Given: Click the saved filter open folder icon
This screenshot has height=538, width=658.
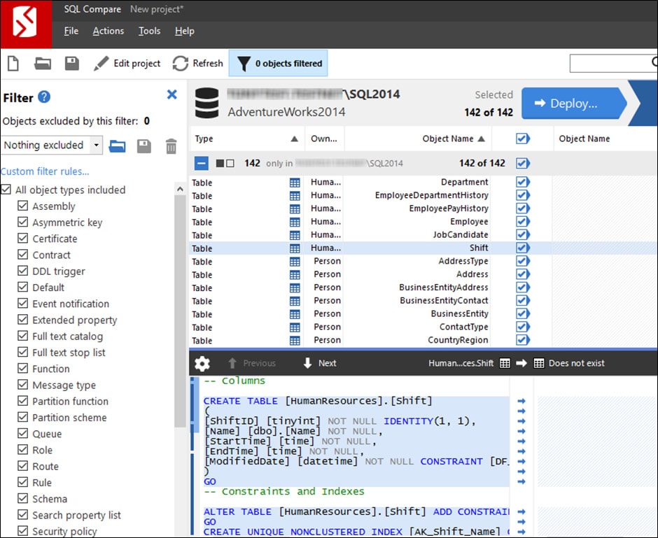Looking at the screenshot, I should coord(118,146).
